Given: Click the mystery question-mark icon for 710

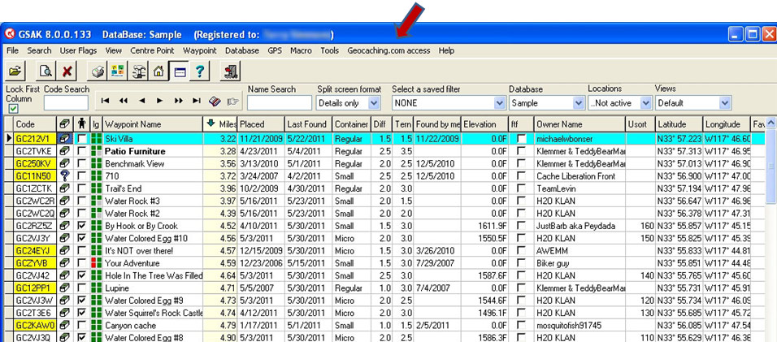Looking at the screenshot, I should 64,175.
